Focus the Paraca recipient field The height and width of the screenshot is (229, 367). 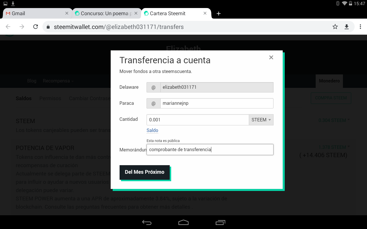217,103
